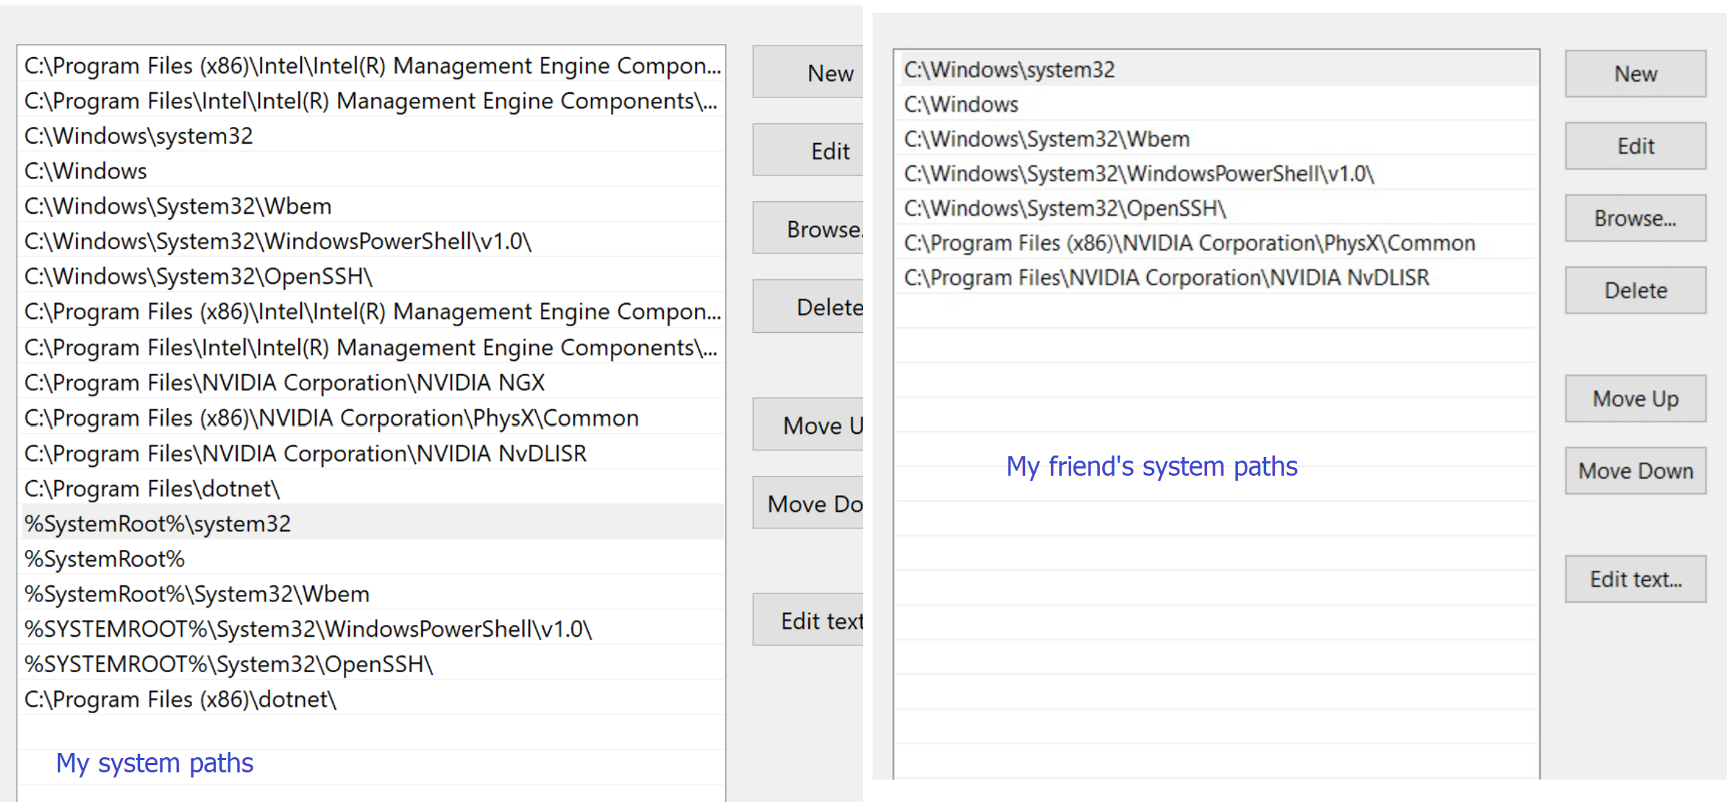Open Edit text... in friend's panel
The width and height of the screenshot is (1727, 802).
pos(1635,579)
